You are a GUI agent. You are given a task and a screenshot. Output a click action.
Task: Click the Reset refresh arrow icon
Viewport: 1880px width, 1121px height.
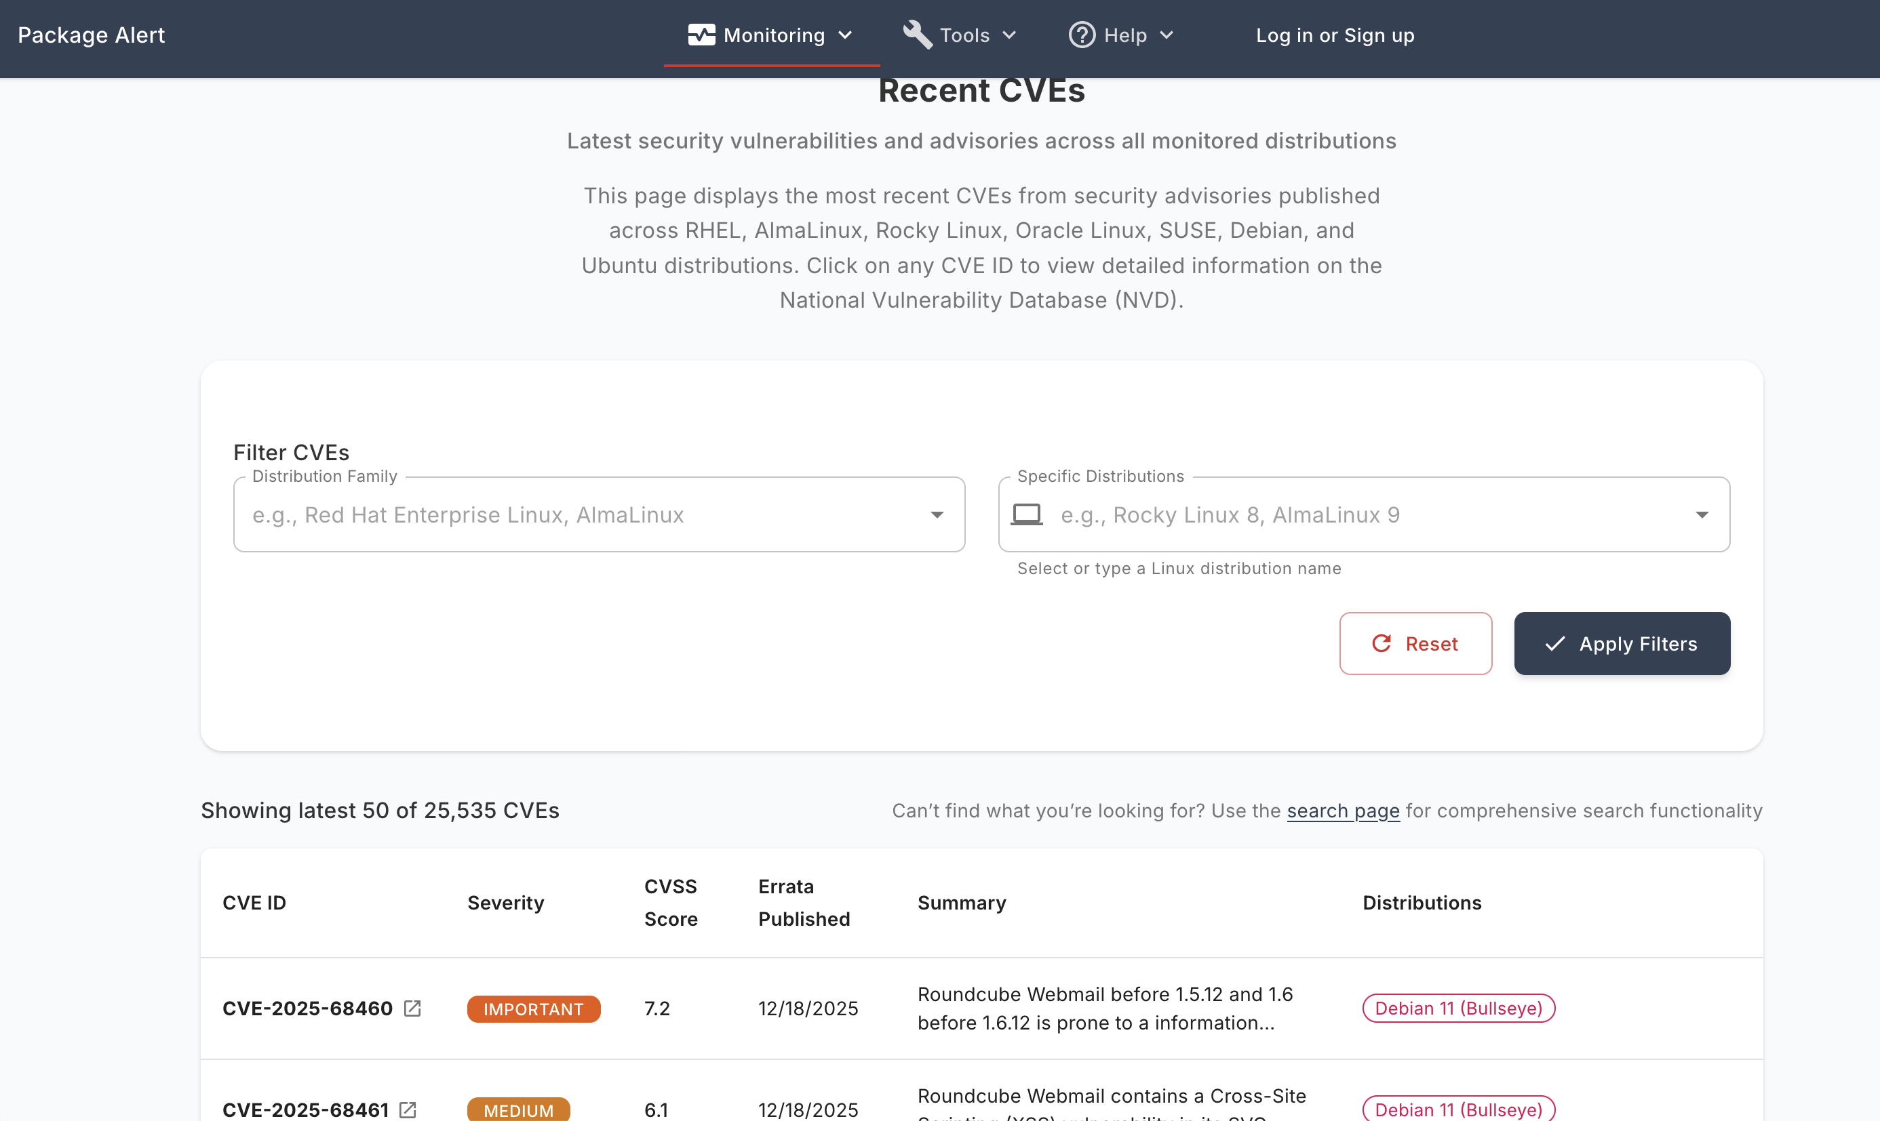point(1381,643)
